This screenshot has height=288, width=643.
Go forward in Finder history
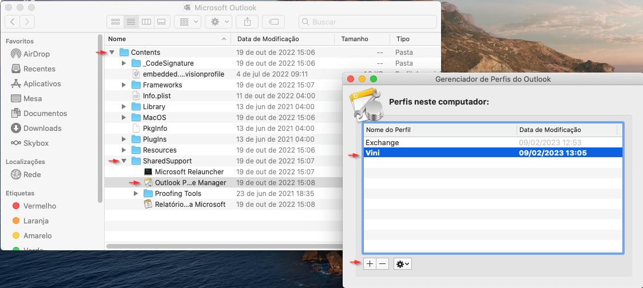pyautogui.click(x=27, y=21)
